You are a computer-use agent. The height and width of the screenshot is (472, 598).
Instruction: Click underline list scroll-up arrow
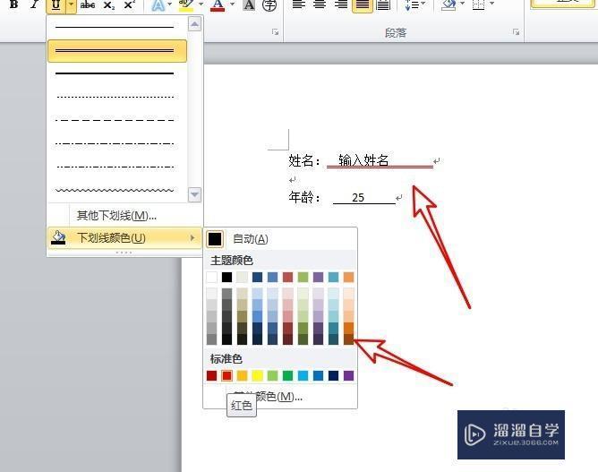point(194,24)
